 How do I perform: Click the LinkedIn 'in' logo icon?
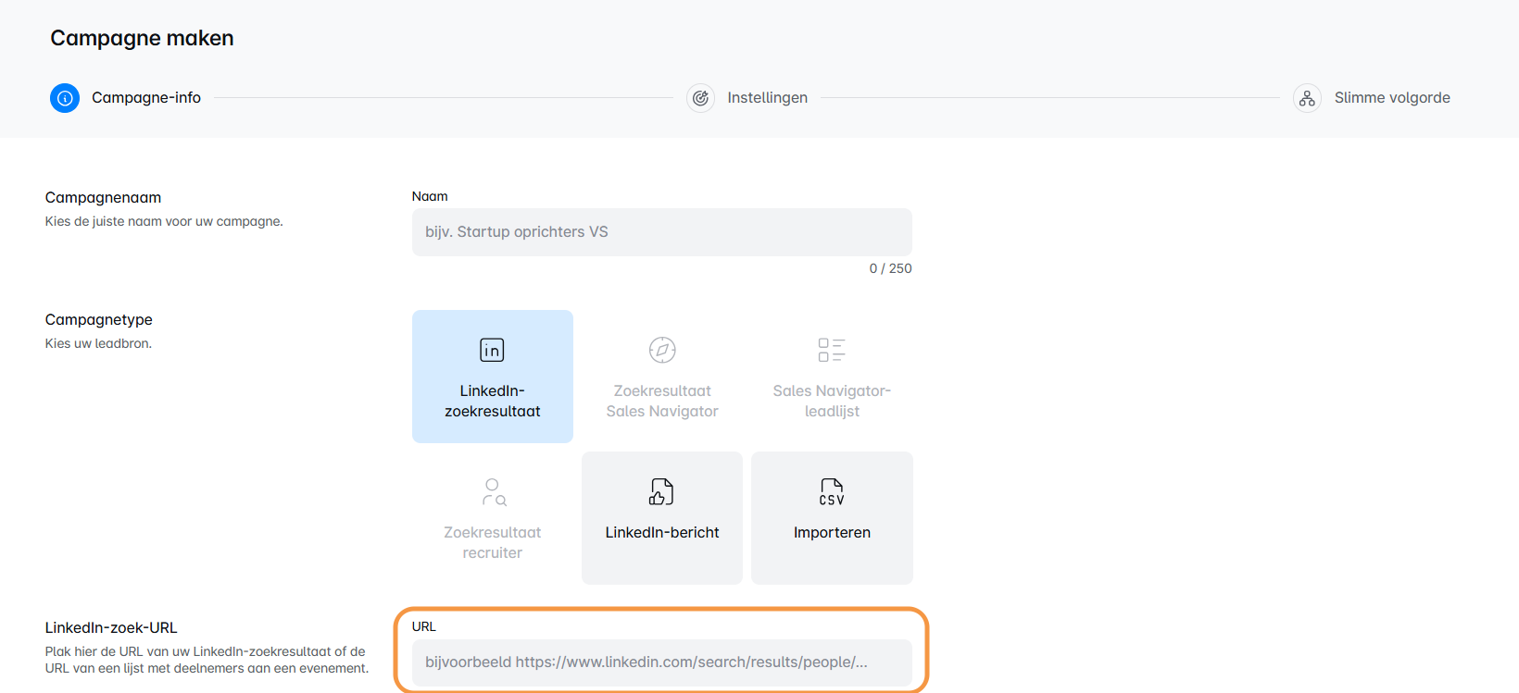point(492,350)
